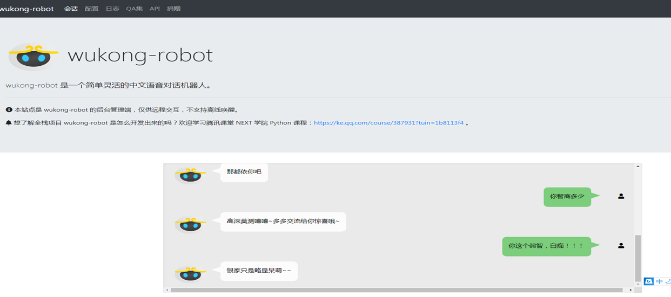Click the reply 银家只是略显呆萌~~
671x297 pixels.
pyautogui.click(x=259, y=271)
